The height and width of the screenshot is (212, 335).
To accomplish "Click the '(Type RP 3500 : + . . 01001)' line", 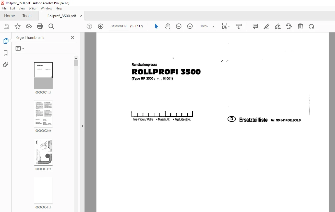I will [152, 79].
